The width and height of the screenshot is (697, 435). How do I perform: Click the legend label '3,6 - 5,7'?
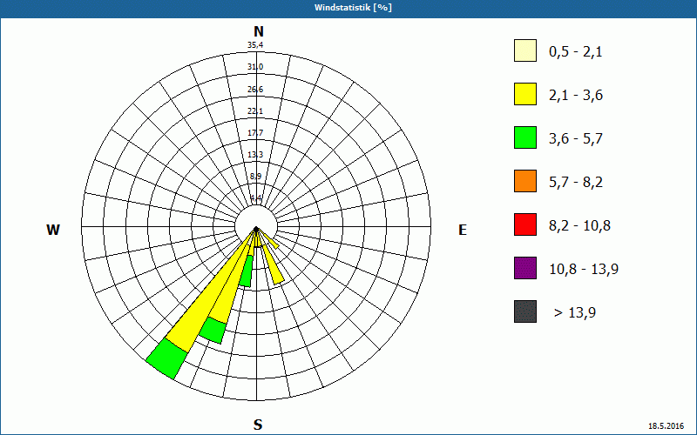pyautogui.click(x=576, y=139)
